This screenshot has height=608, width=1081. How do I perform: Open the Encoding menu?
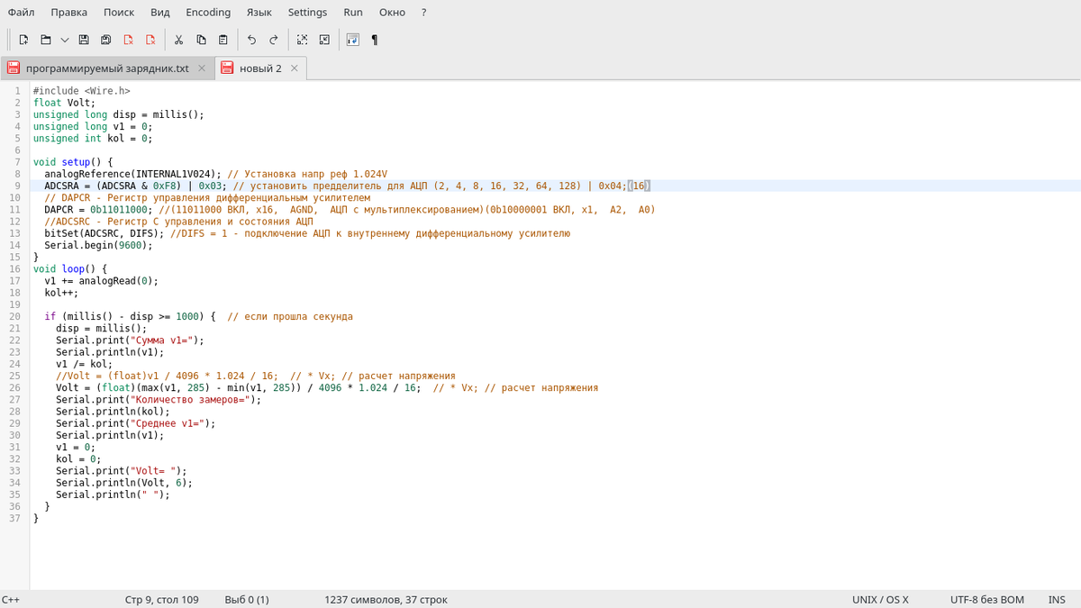[x=208, y=12]
